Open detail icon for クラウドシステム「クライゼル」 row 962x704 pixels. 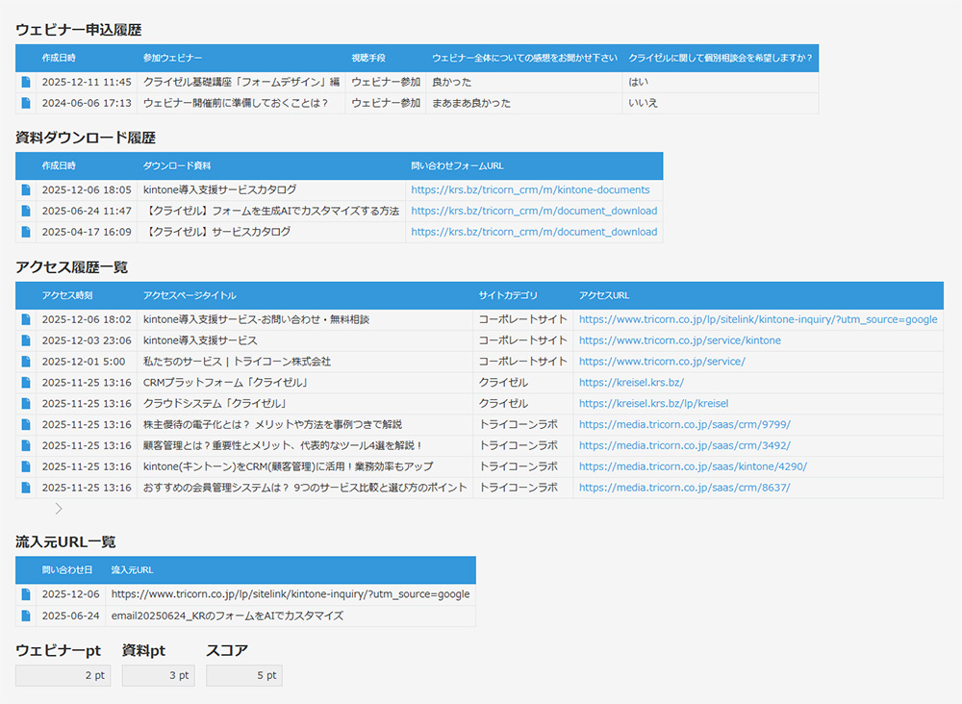point(25,403)
